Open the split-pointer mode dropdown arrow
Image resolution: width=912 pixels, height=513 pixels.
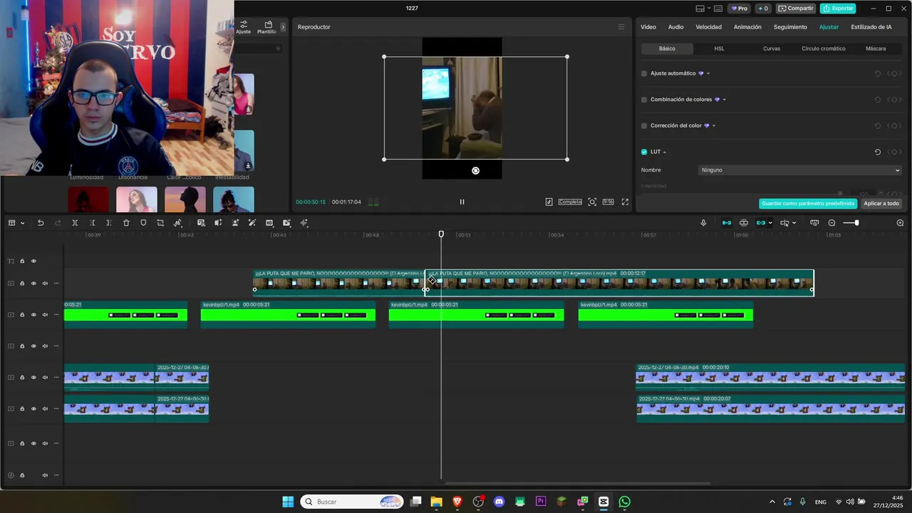tap(794, 223)
